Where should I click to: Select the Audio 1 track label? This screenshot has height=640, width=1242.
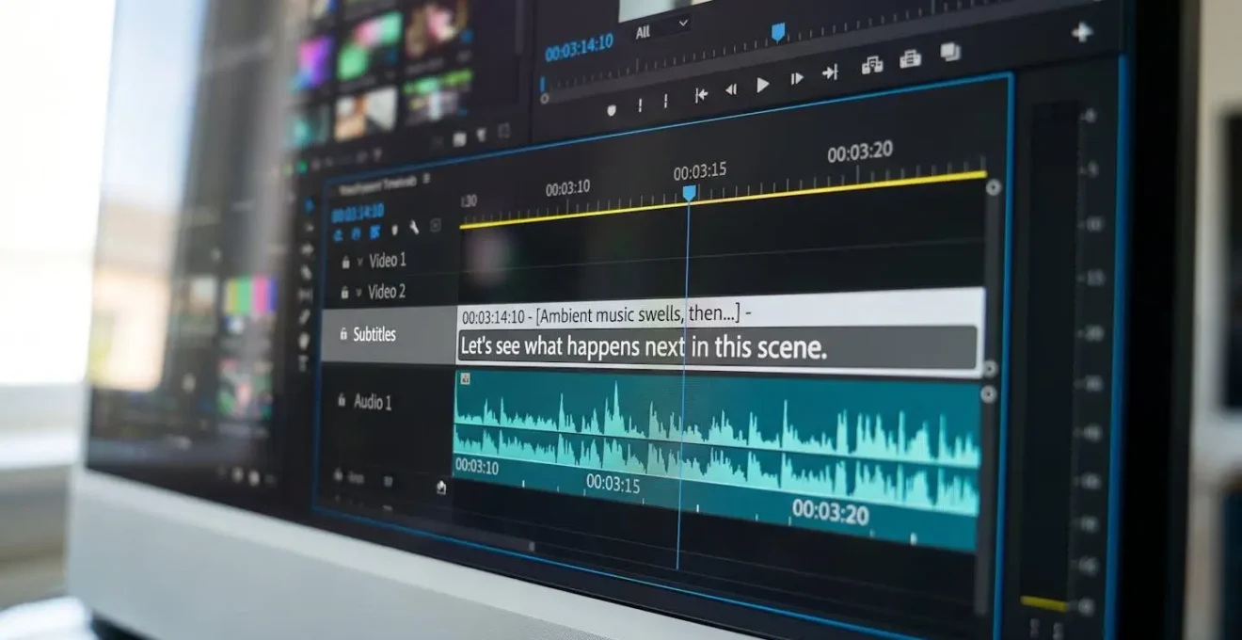373,402
